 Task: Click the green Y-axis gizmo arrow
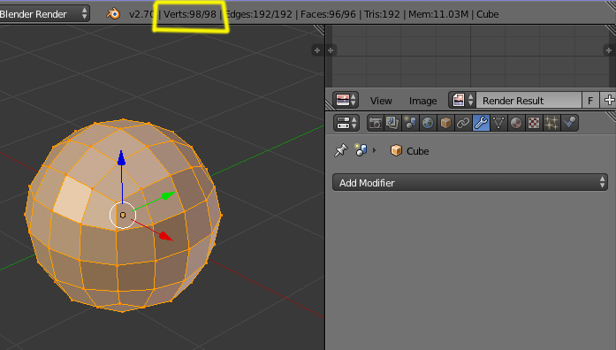click(169, 195)
